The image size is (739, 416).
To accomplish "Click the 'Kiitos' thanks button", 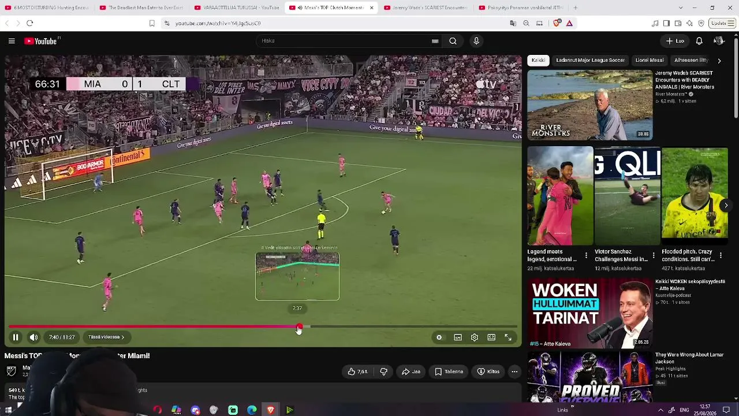I will coord(488,372).
